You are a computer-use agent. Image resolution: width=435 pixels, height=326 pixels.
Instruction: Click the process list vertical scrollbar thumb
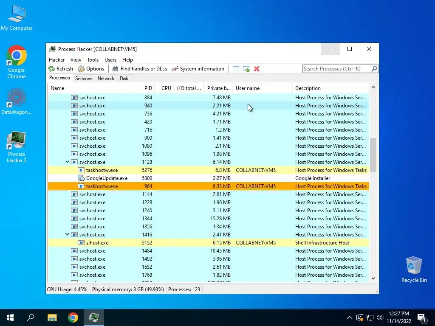pyautogui.click(x=373, y=155)
